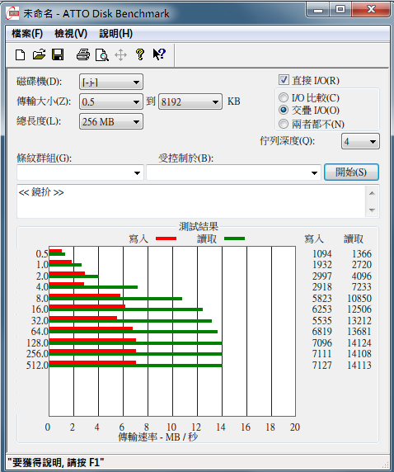Close the ATTO Disk Benchmark window
Screen dimensions: 394x472
[371, 10]
